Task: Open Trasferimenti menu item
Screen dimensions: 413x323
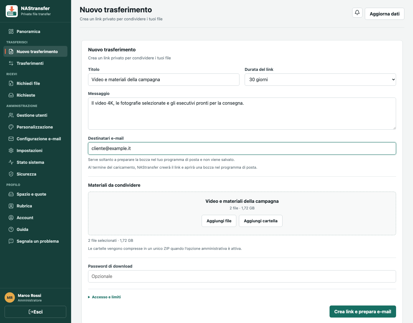Action: 36,63
